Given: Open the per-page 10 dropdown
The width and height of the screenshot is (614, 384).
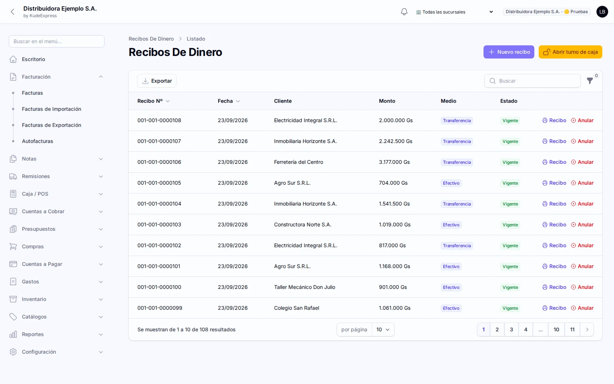Looking at the screenshot, I should point(383,330).
